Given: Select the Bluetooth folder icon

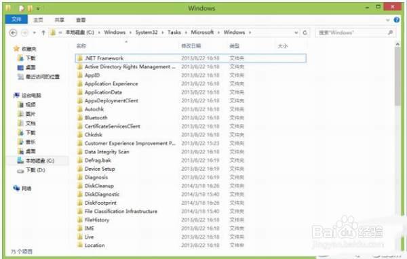Looking at the screenshot, I should tap(80, 118).
